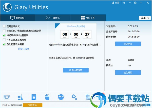Click 自定义结果 link

click(x=24, y=49)
